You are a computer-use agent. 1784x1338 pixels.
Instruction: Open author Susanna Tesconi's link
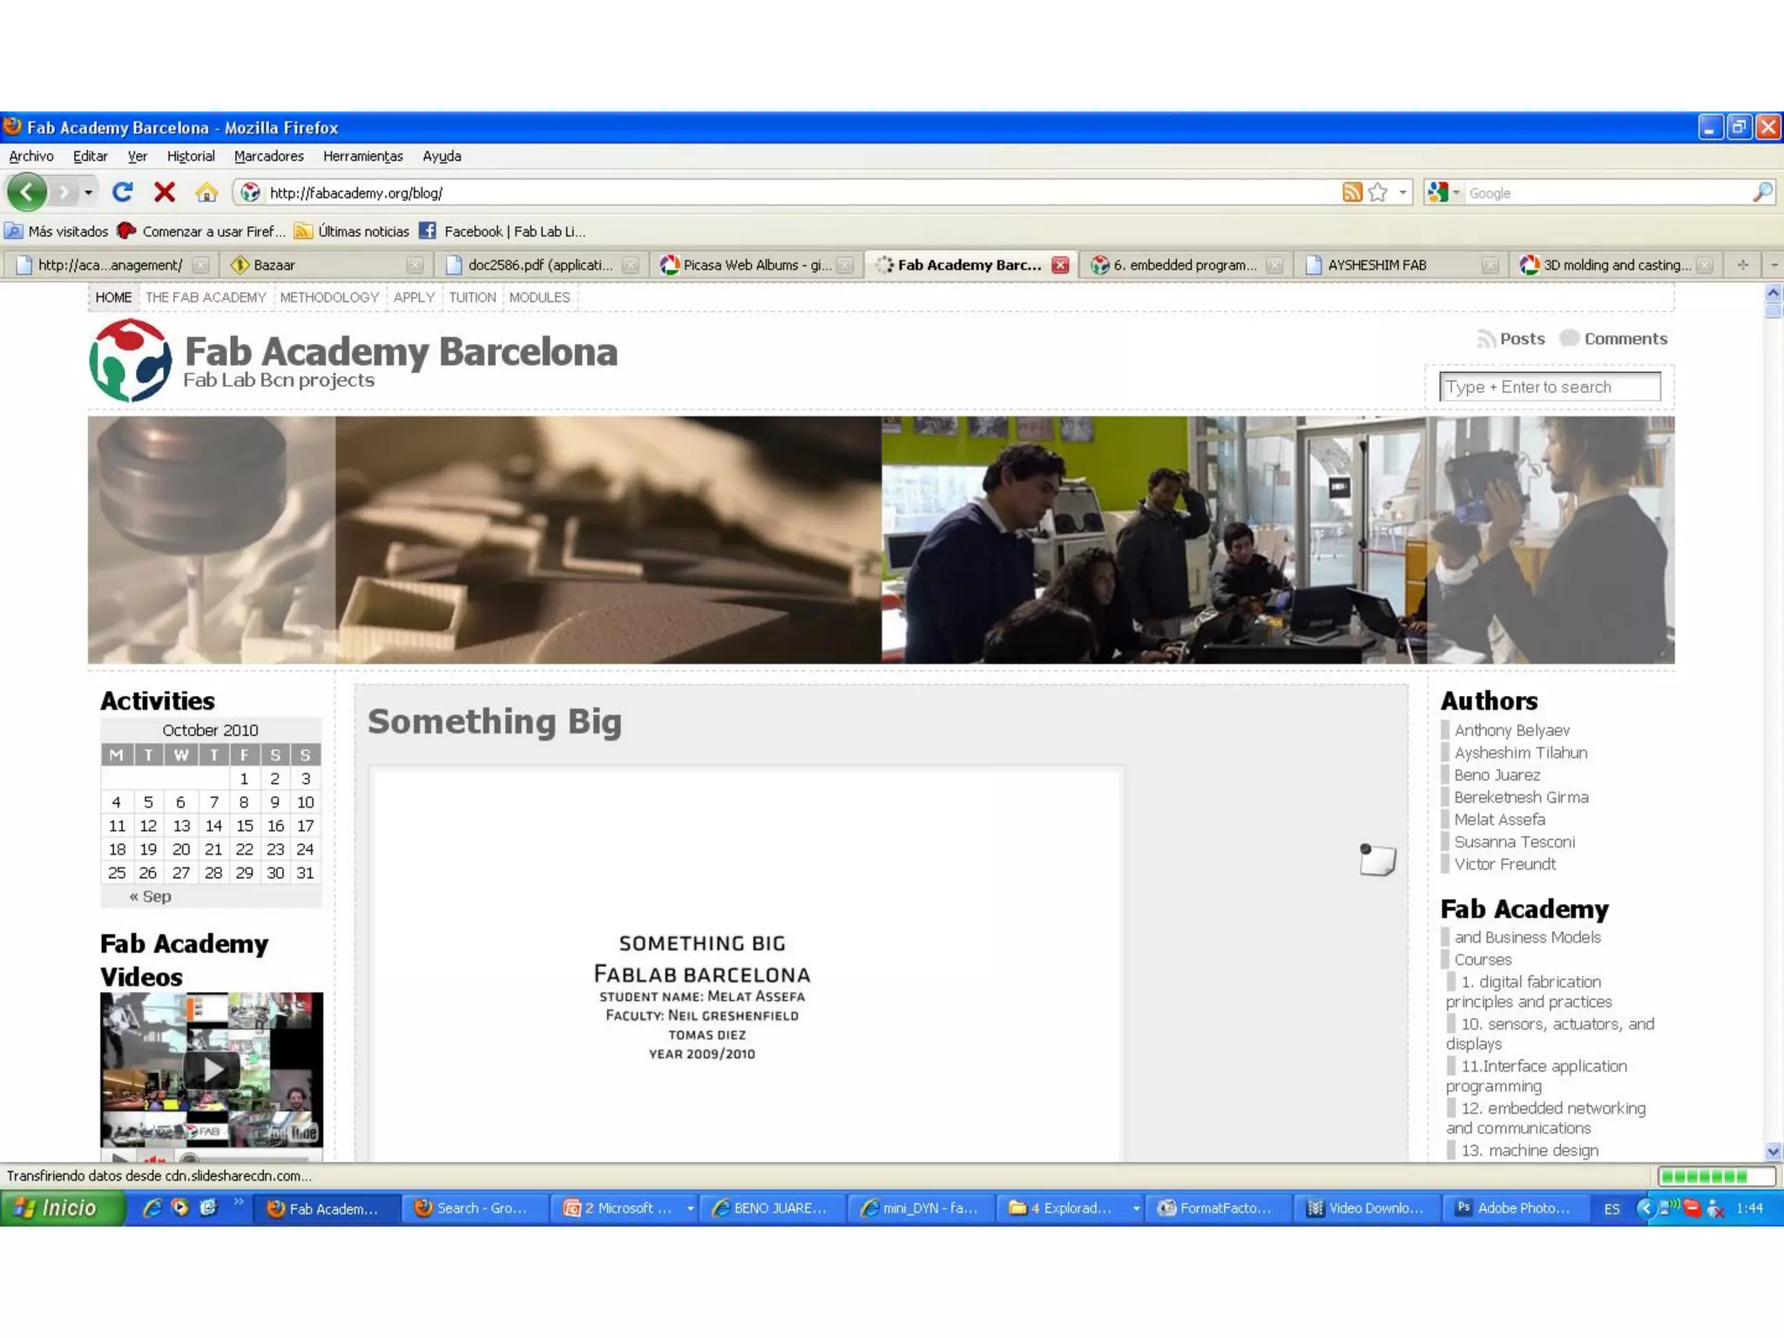tap(1514, 841)
